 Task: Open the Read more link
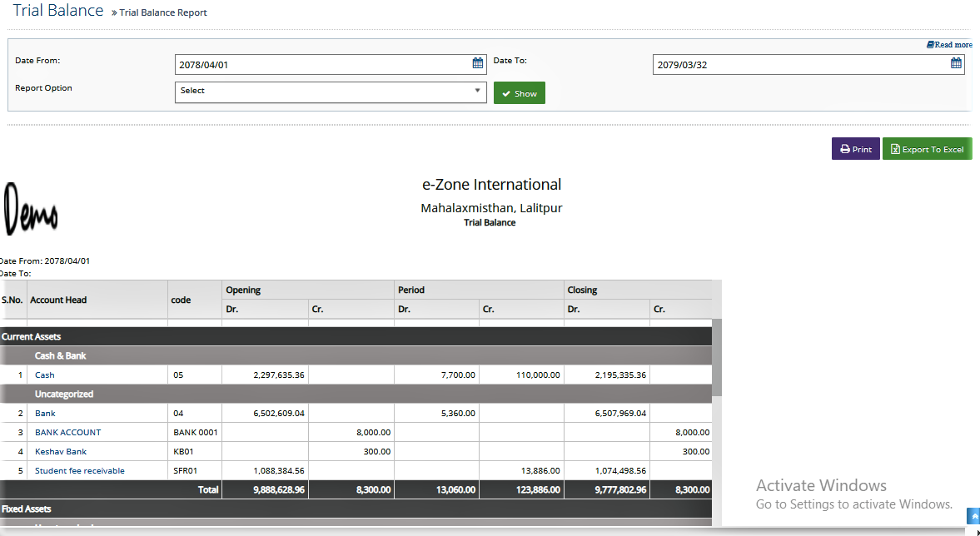[949, 44]
